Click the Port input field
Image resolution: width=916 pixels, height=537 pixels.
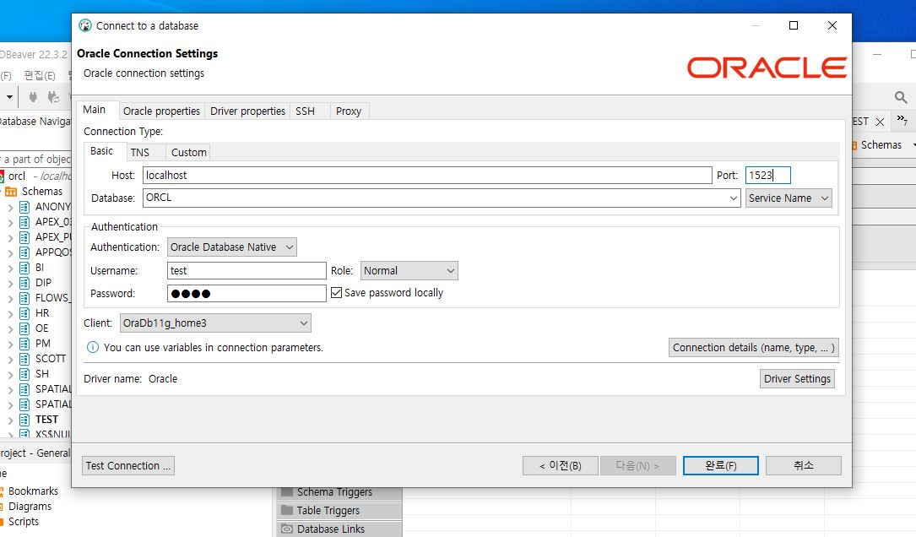click(767, 176)
